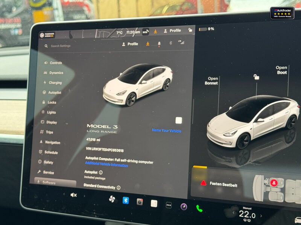
Task: Tap the right chevron in the media bar
Action: (84, 196)
